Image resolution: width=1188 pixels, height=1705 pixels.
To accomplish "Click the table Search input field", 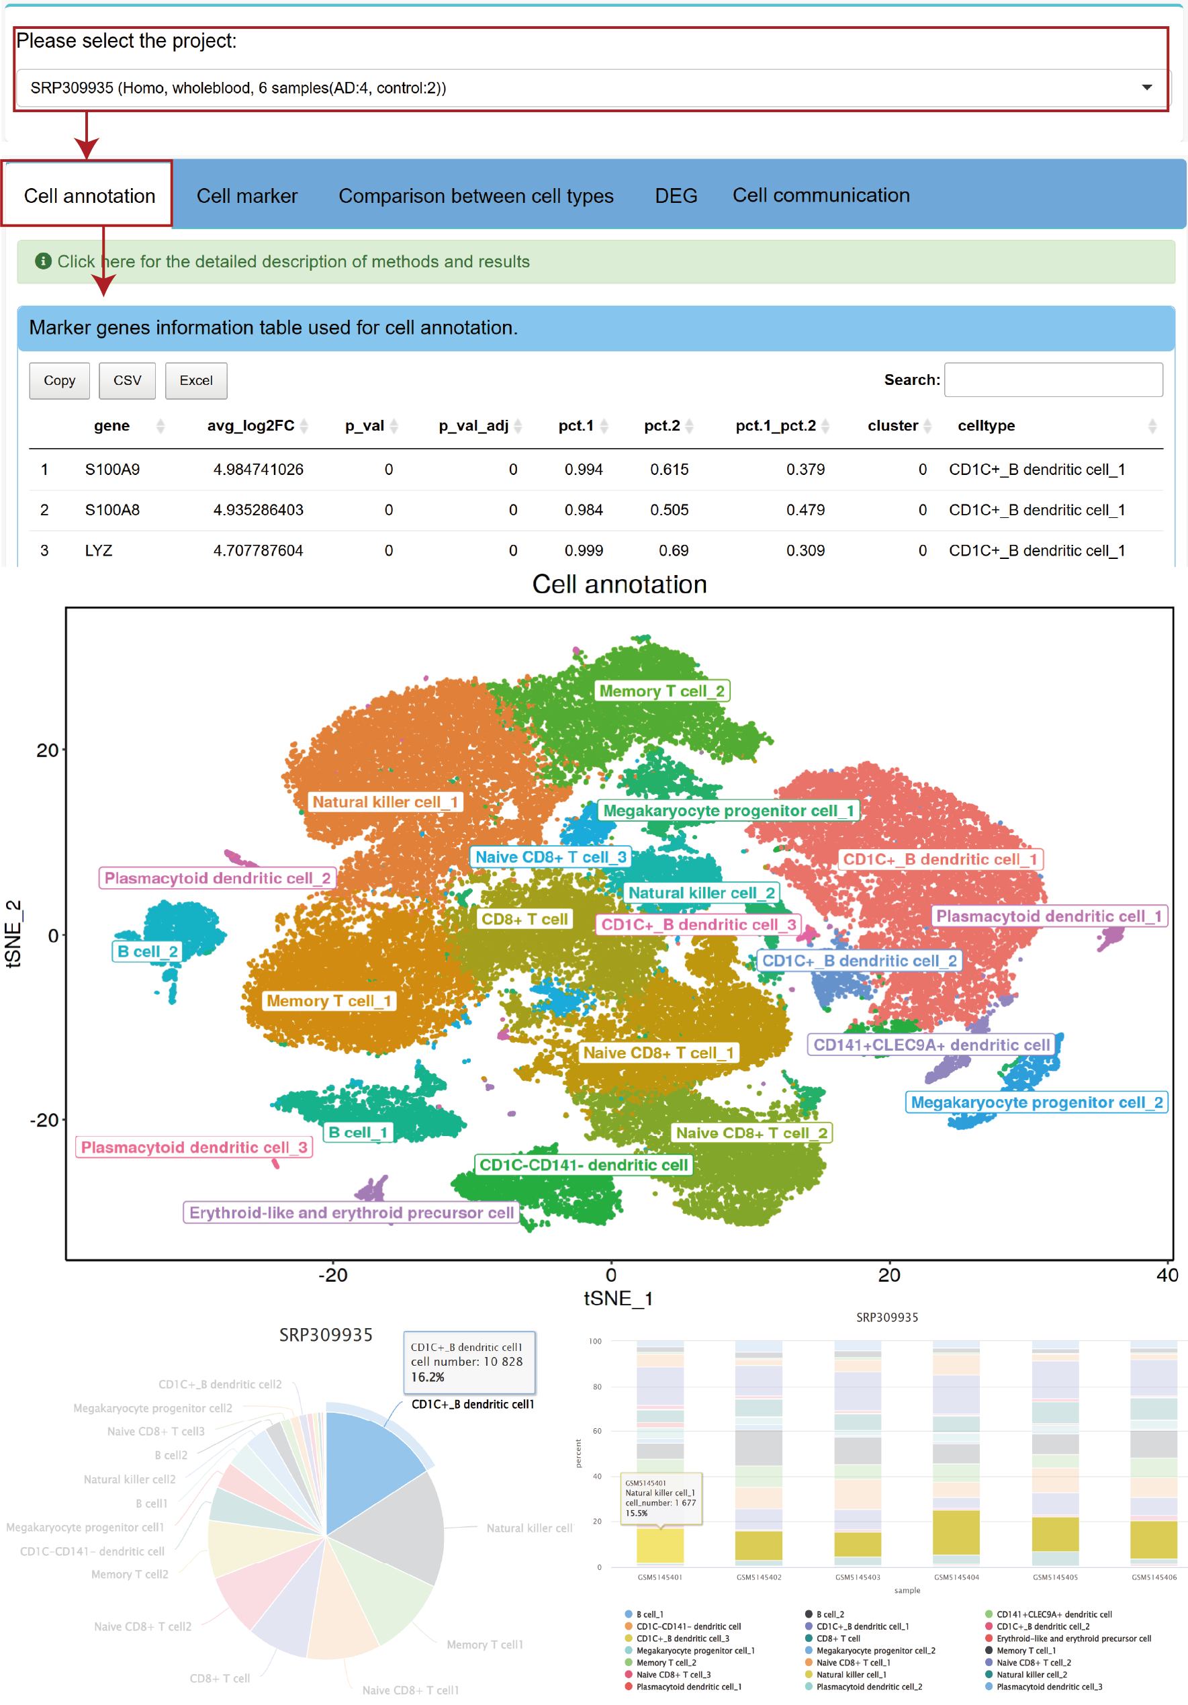I will [x=1052, y=380].
